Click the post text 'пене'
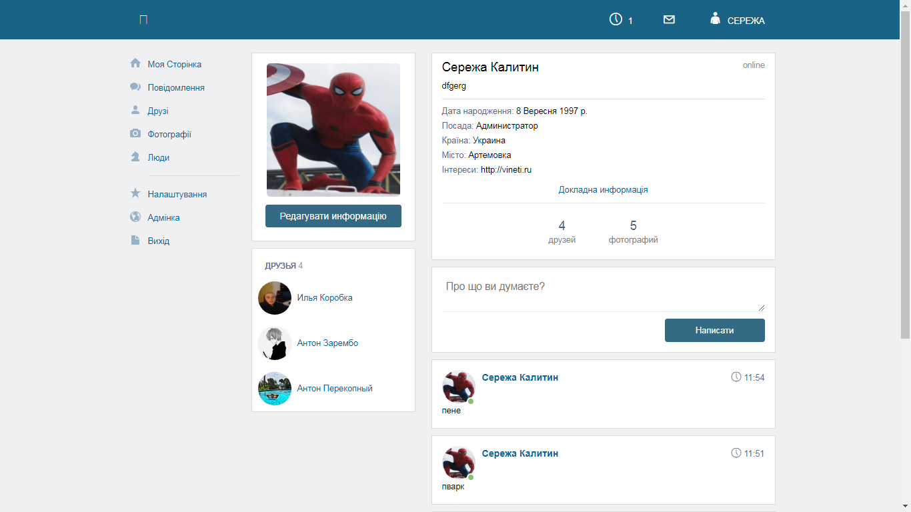 click(x=451, y=411)
